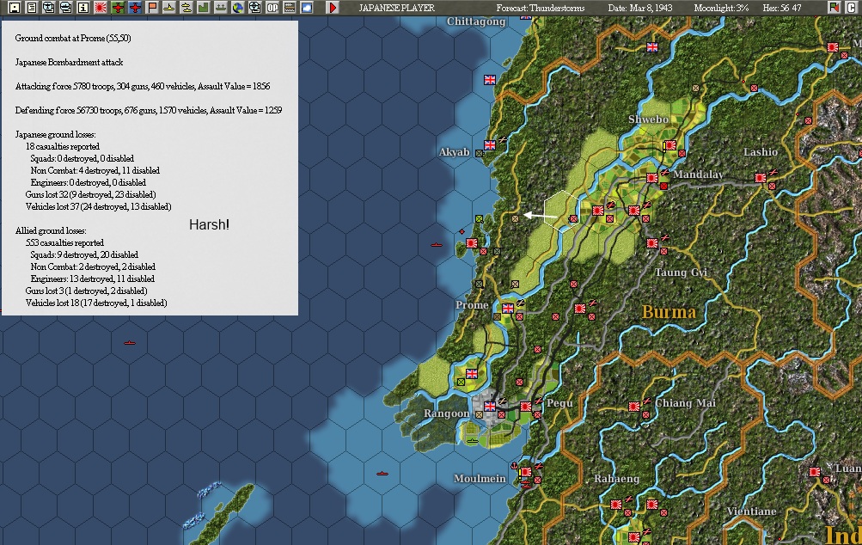Select the Japanese flag unit near Taung Gyi
The image size is (862, 545).
[652, 242]
